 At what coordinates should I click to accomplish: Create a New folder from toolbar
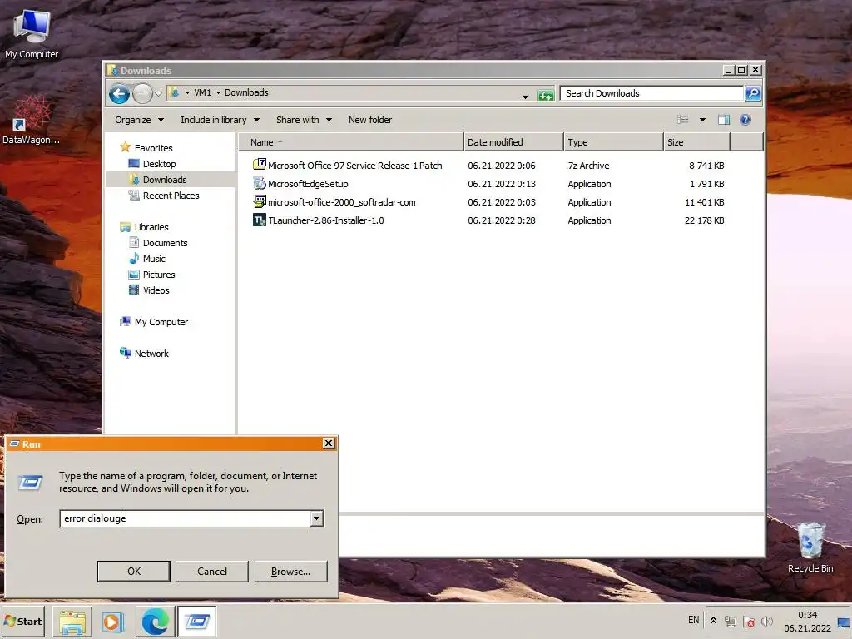[x=370, y=120]
